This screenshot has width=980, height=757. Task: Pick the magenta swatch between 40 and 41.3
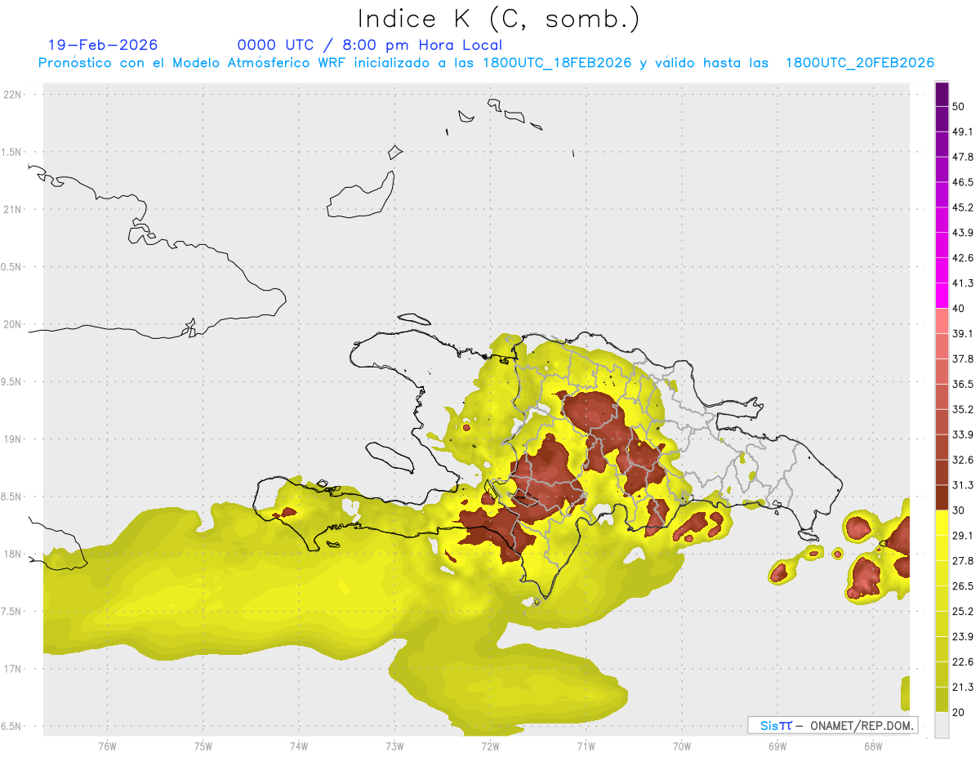(942, 296)
